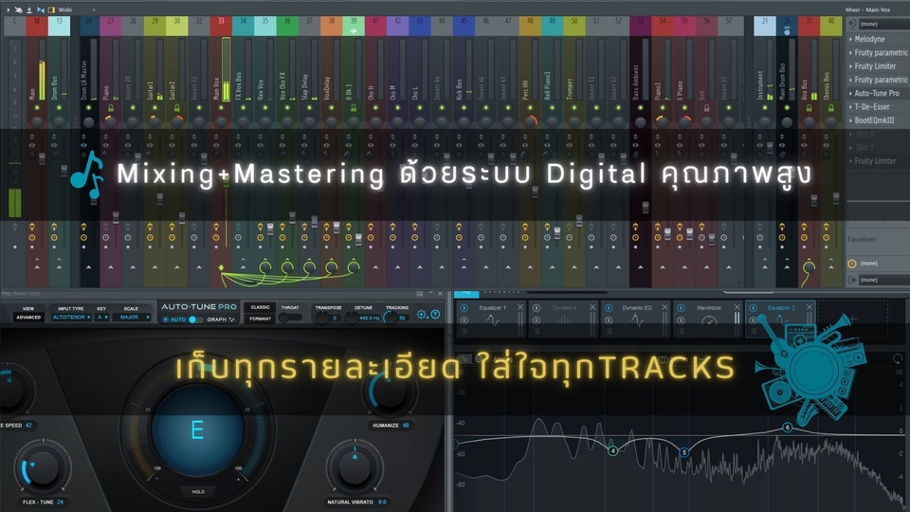
Task: Click the mixer options arrow top-left
Action: 8,9
